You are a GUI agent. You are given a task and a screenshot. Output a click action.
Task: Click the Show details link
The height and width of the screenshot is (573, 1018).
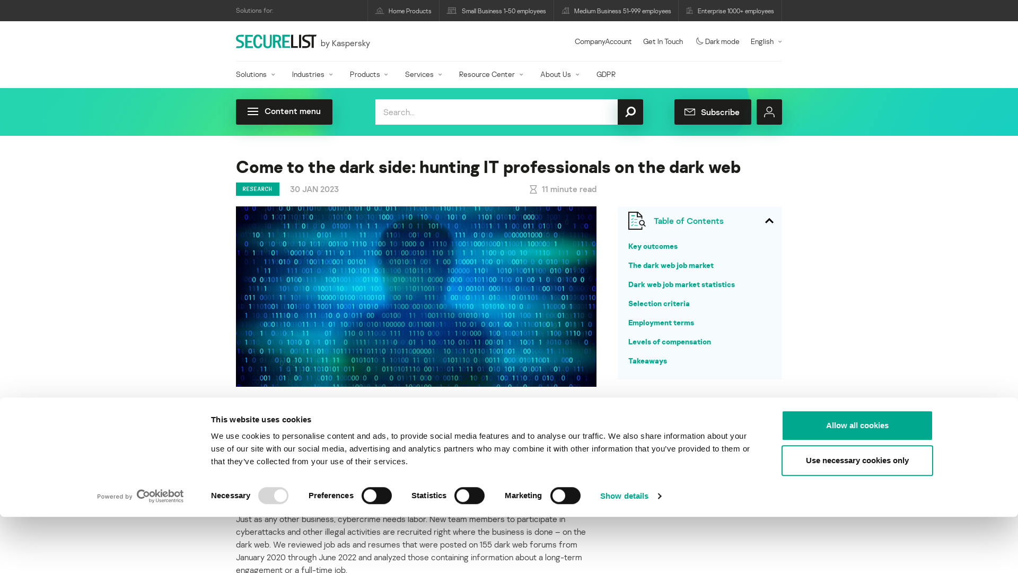point(630,496)
